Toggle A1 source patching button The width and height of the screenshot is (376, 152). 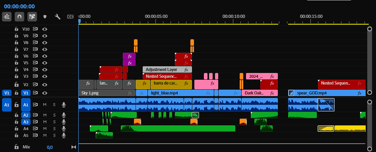pos(7,105)
